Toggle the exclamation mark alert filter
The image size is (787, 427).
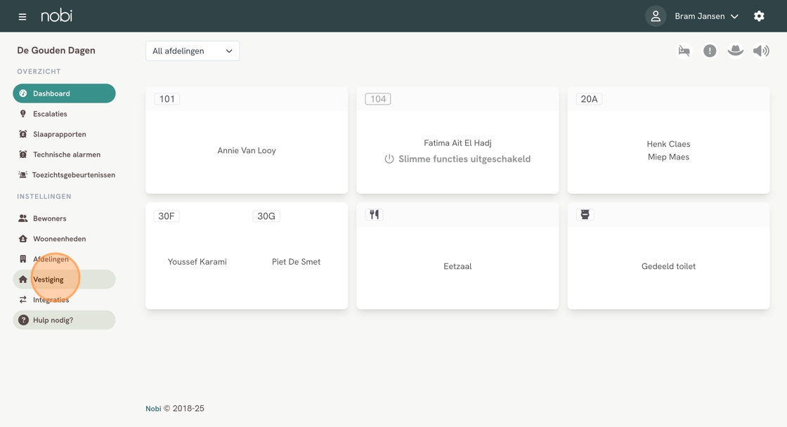[710, 51]
